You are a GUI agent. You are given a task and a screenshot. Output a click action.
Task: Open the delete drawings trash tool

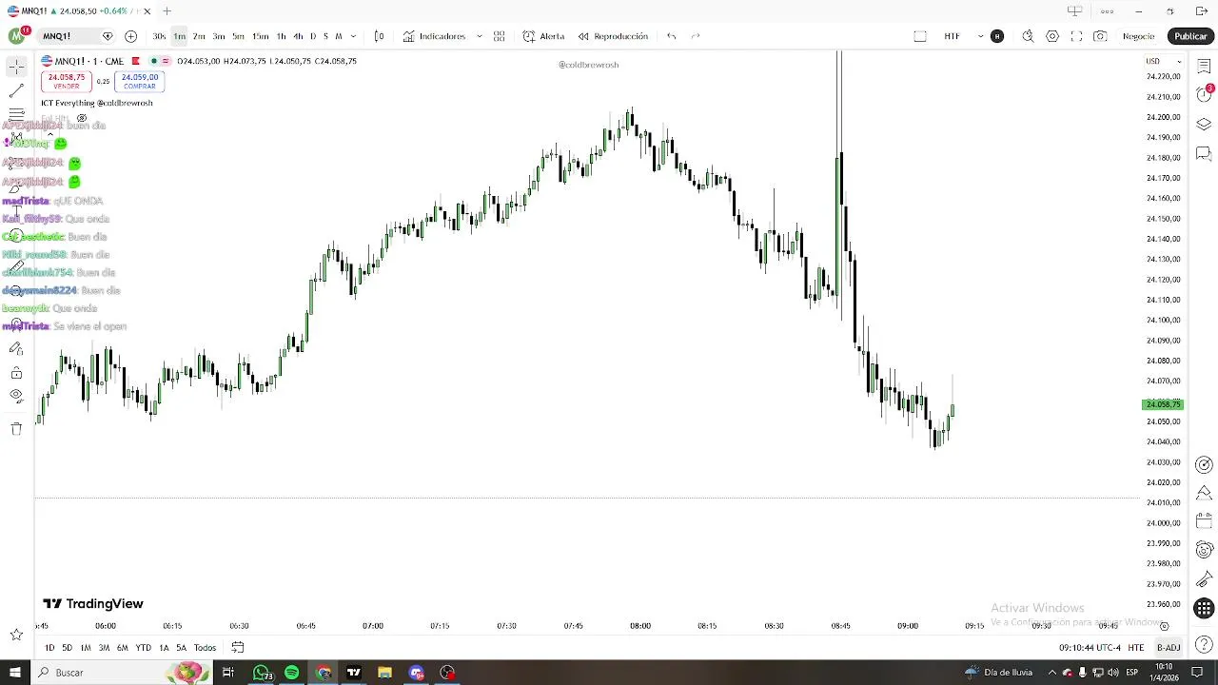coord(16,429)
